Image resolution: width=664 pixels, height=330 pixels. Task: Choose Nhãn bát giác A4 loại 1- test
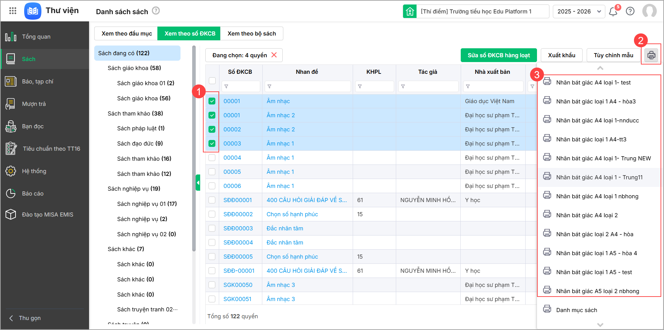click(599, 82)
